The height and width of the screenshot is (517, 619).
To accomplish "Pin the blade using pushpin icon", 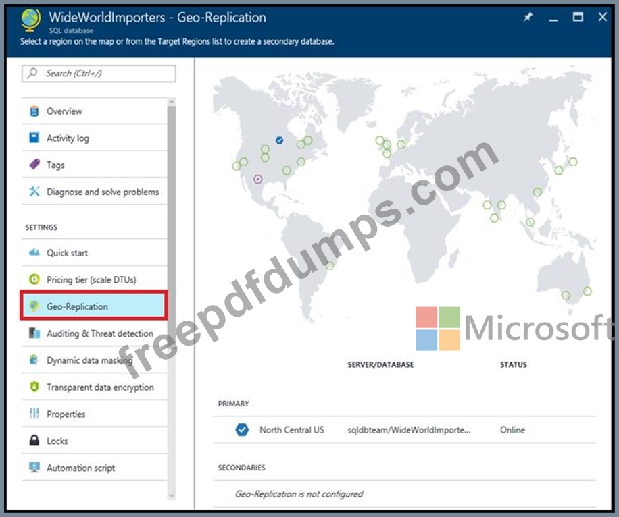I will (528, 17).
